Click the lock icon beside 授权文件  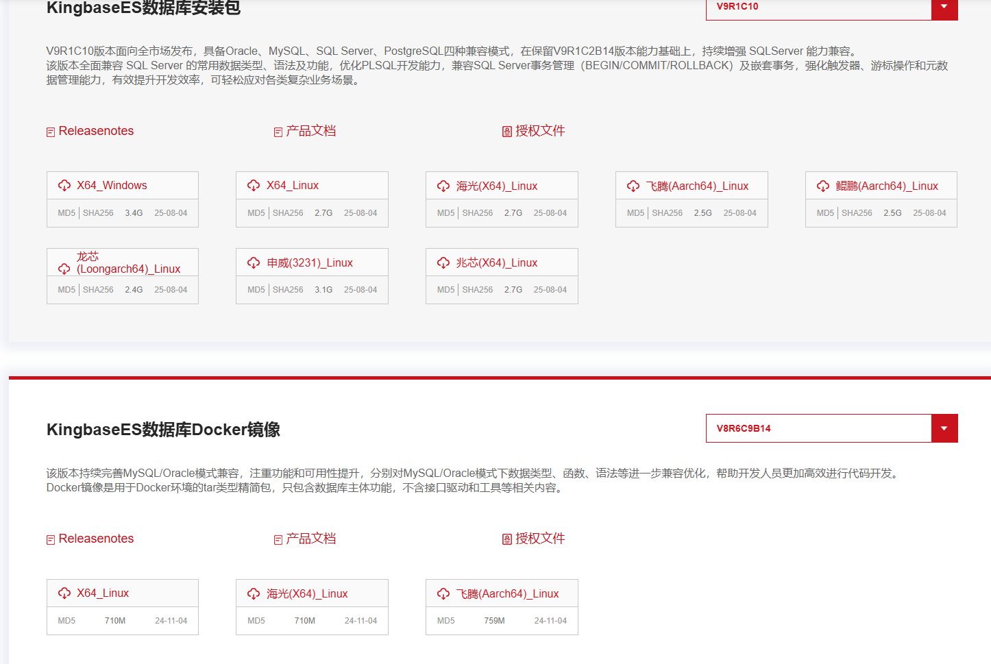pyautogui.click(x=506, y=130)
